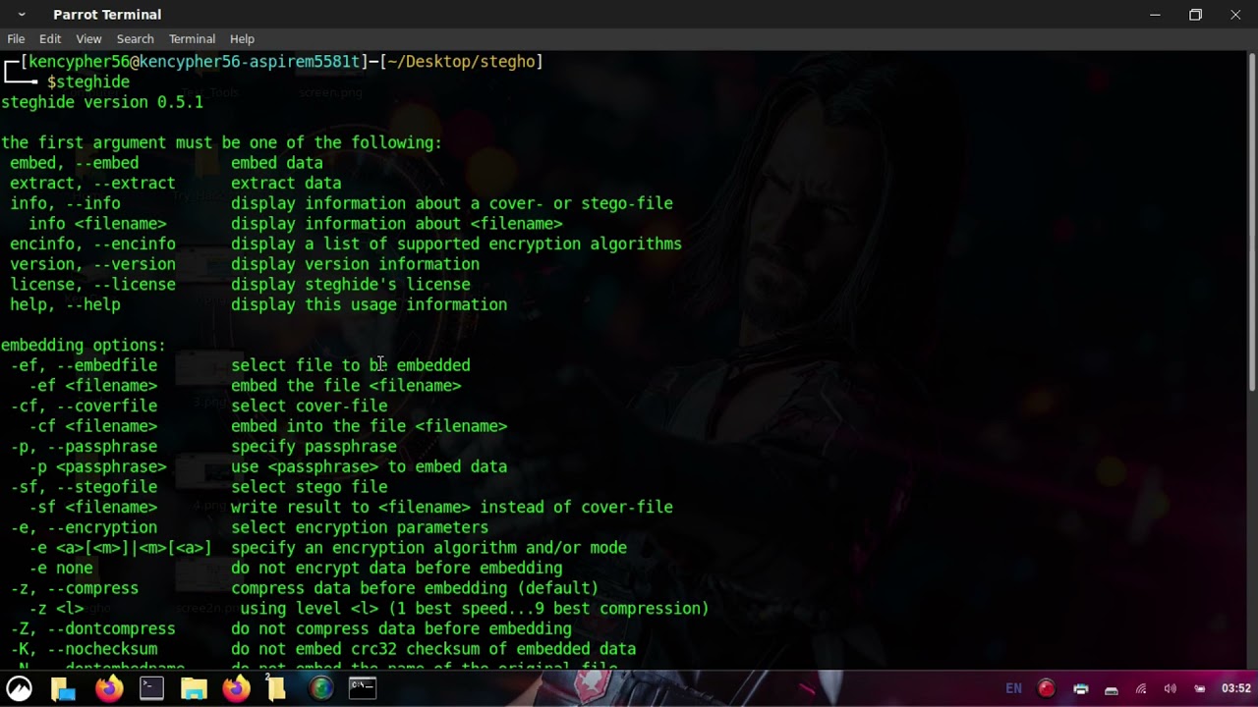The image size is (1258, 707).
Task: Click the Firefox icon beside the badge-2 folder
Action: [236, 688]
